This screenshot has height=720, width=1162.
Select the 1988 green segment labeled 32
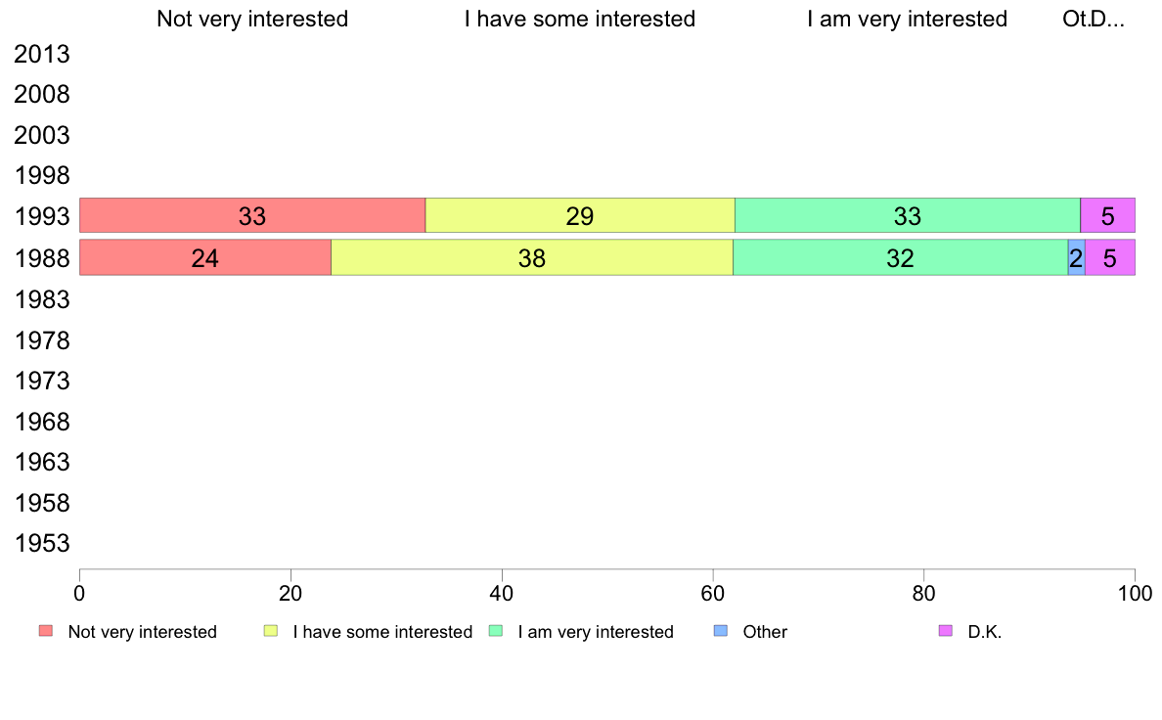click(901, 257)
